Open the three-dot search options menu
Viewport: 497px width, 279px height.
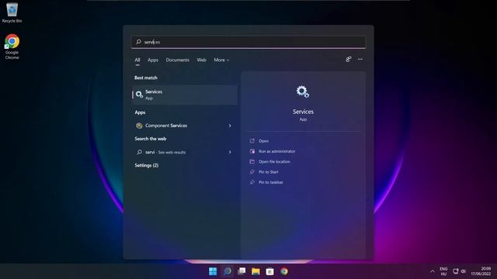pos(360,59)
